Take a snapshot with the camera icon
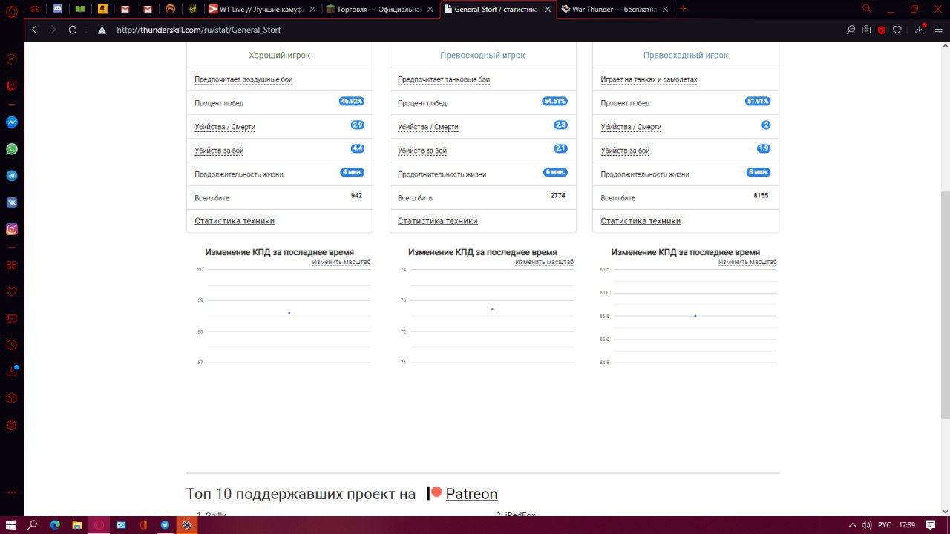 (866, 30)
